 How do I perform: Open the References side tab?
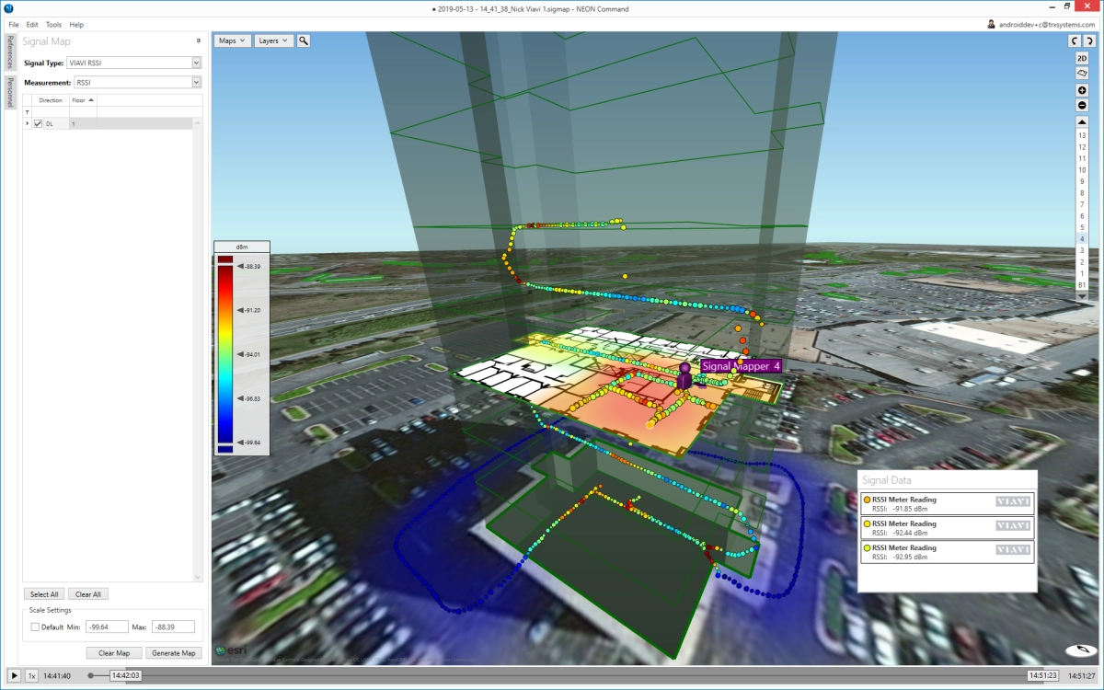tap(9, 52)
